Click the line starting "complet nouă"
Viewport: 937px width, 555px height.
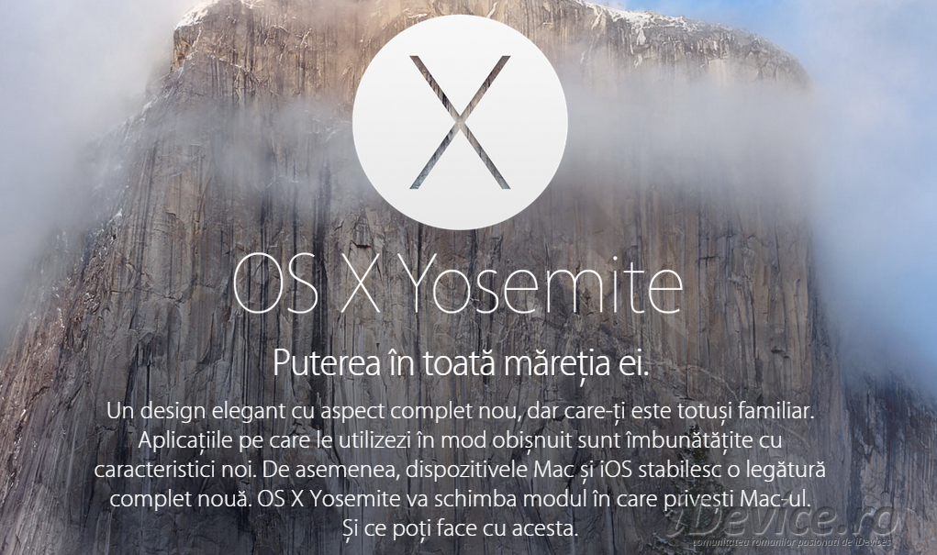point(460,498)
